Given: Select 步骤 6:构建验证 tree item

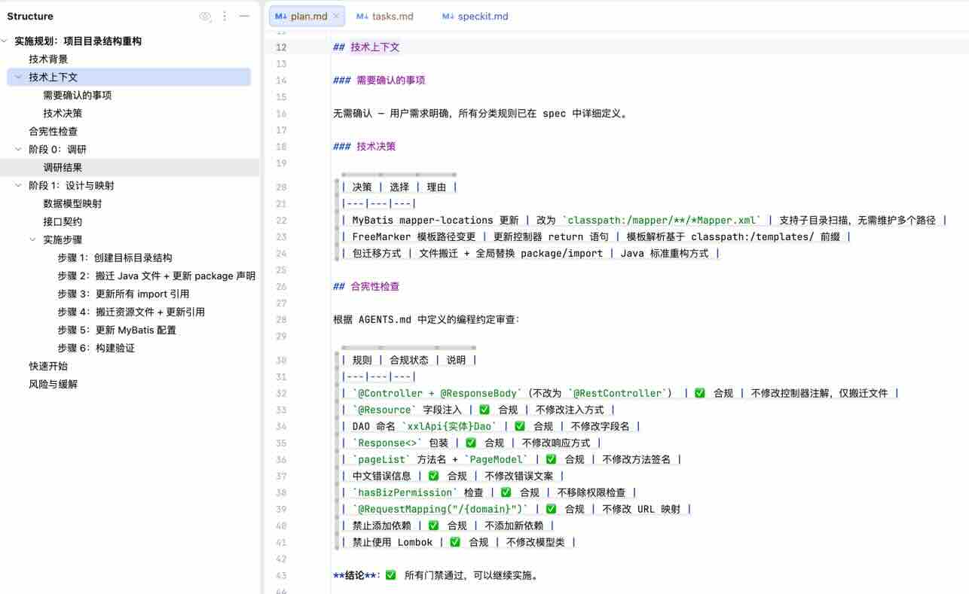Looking at the screenshot, I should point(96,349).
